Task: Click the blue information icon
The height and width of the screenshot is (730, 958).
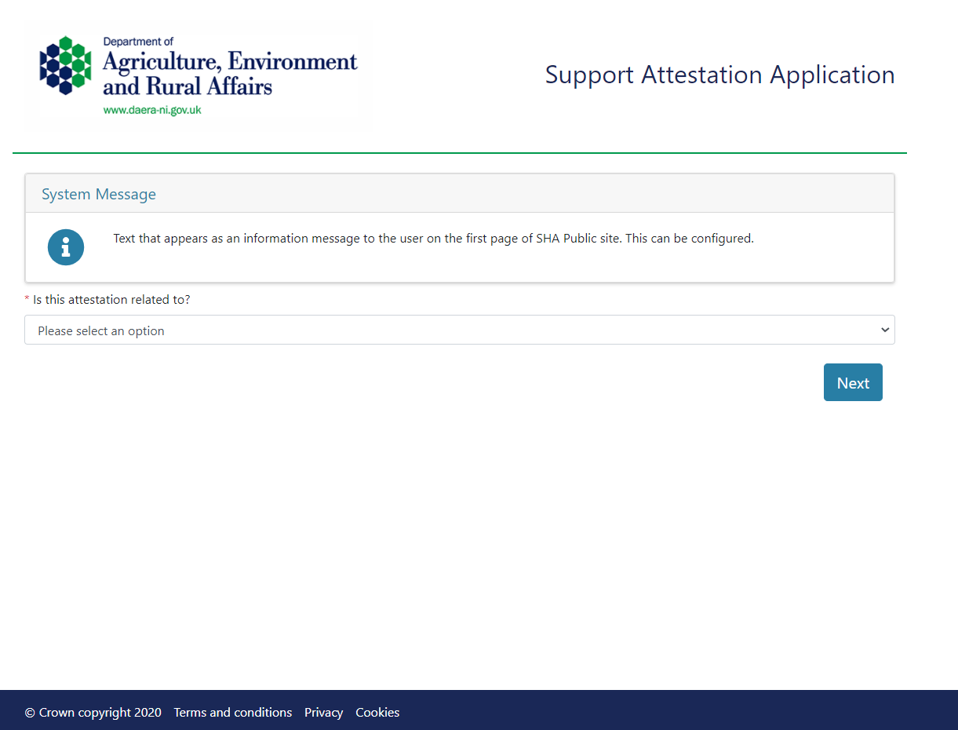Action: pos(66,247)
